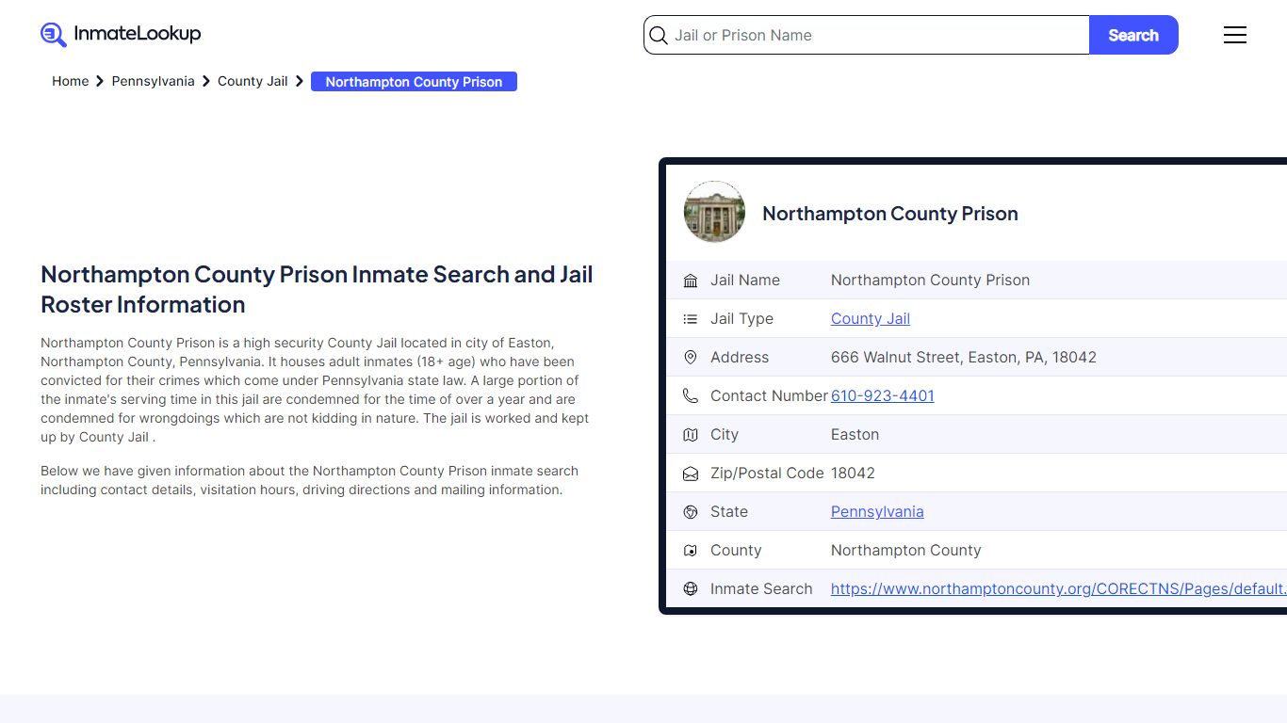Viewport: 1287px width, 723px height.
Task: Click the Jail Type list icon
Action: click(691, 319)
